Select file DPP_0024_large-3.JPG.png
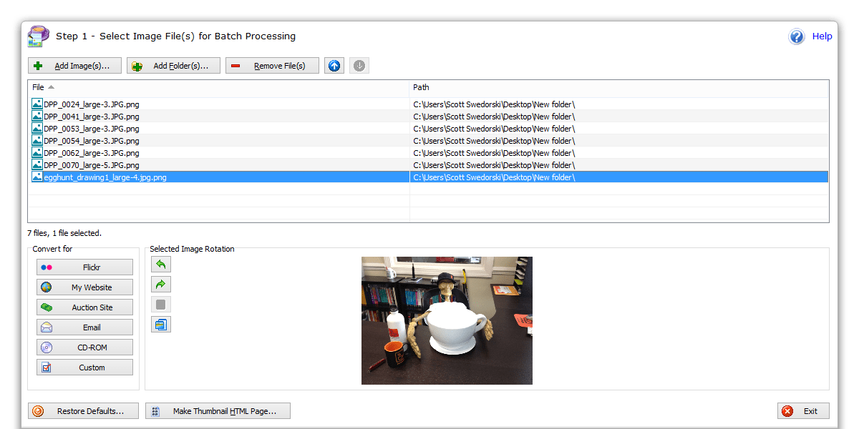The height and width of the screenshot is (429, 859). (91, 104)
